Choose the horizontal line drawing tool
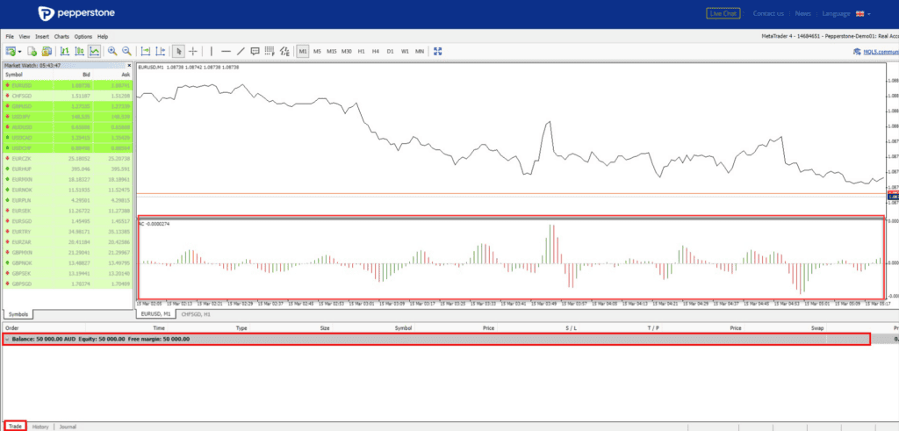 [226, 51]
